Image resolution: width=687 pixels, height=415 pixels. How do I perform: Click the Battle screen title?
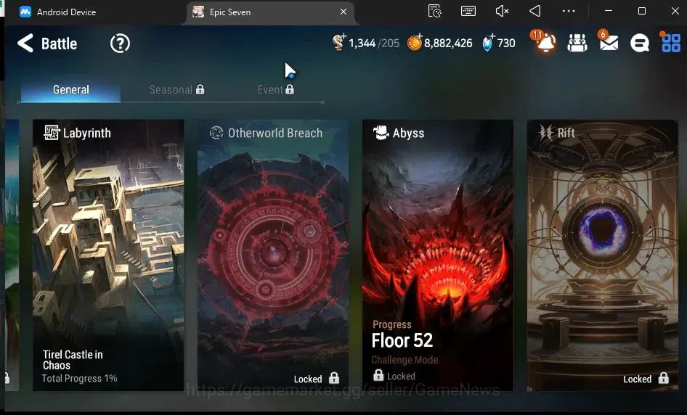click(59, 44)
